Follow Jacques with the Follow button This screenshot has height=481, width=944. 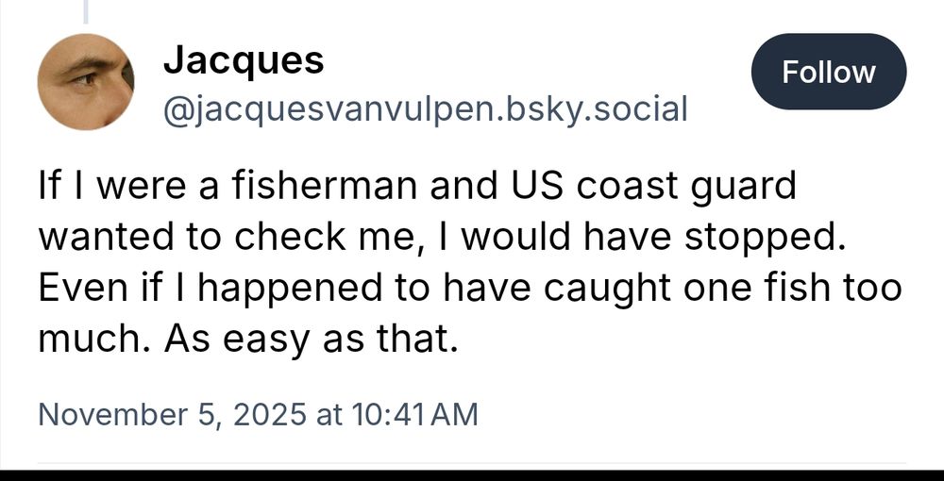(x=829, y=72)
